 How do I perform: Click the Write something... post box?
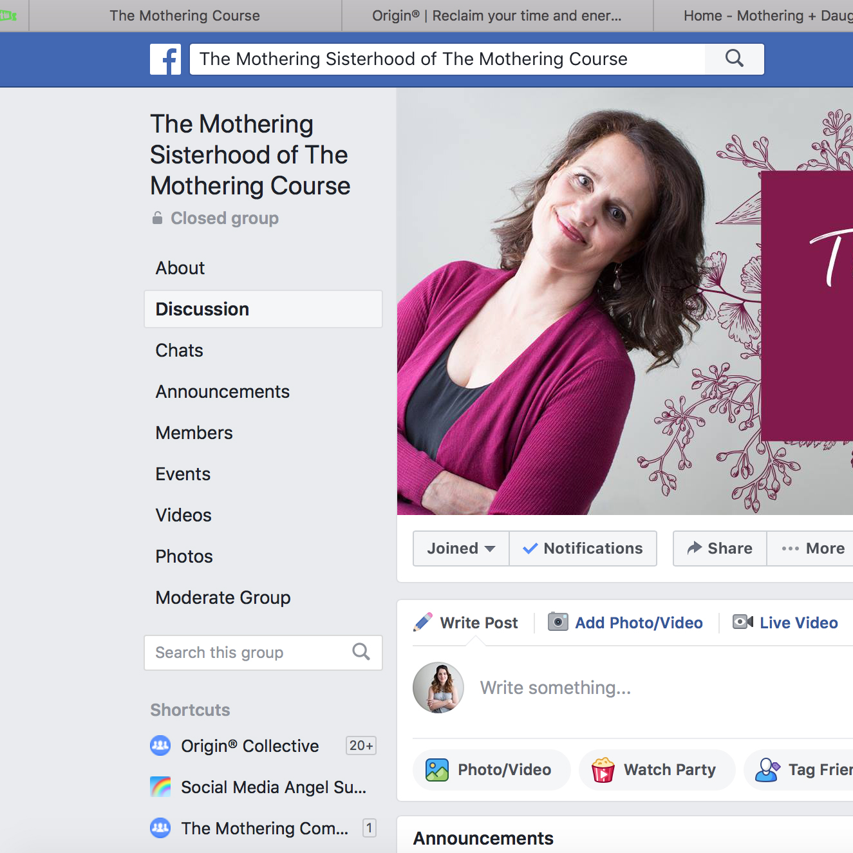pyautogui.click(x=556, y=688)
